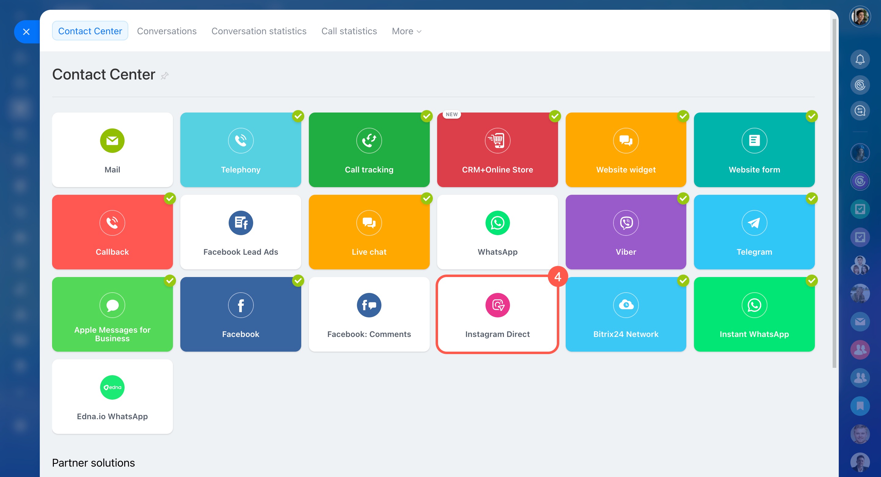Open the CRM+Online Store tile

point(497,150)
